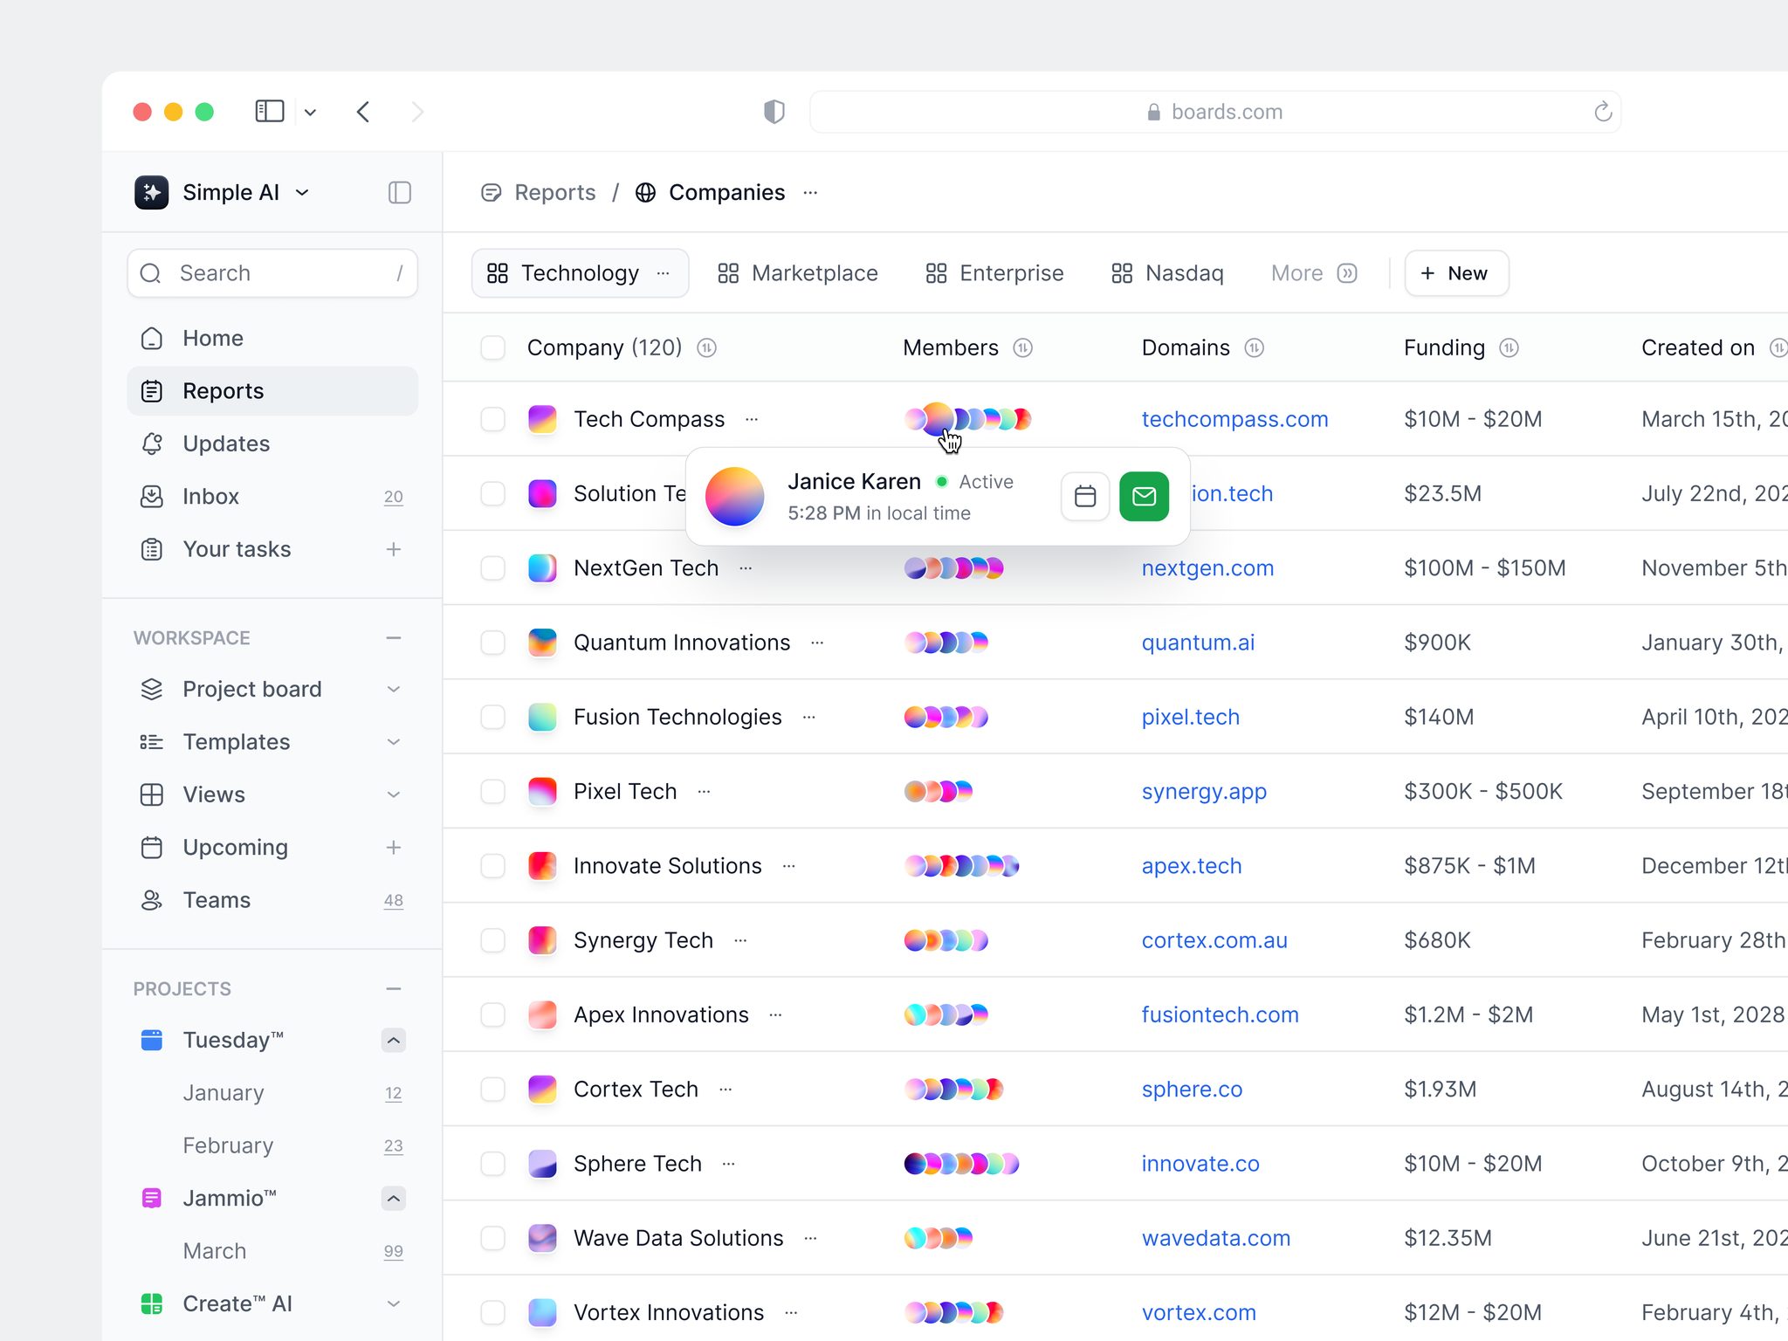The image size is (1788, 1341).
Task: Switch to the Nasdaq tab
Action: [1167, 273]
